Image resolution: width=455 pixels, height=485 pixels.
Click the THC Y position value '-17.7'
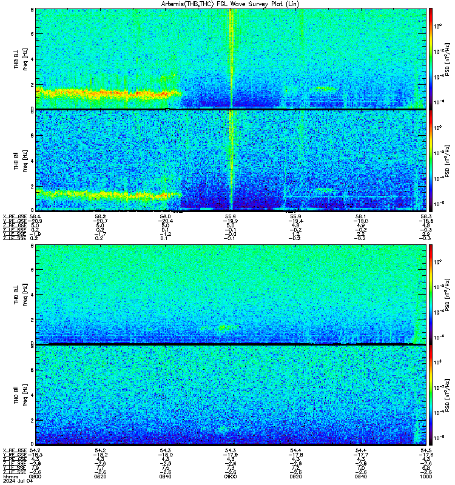coord(361,455)
